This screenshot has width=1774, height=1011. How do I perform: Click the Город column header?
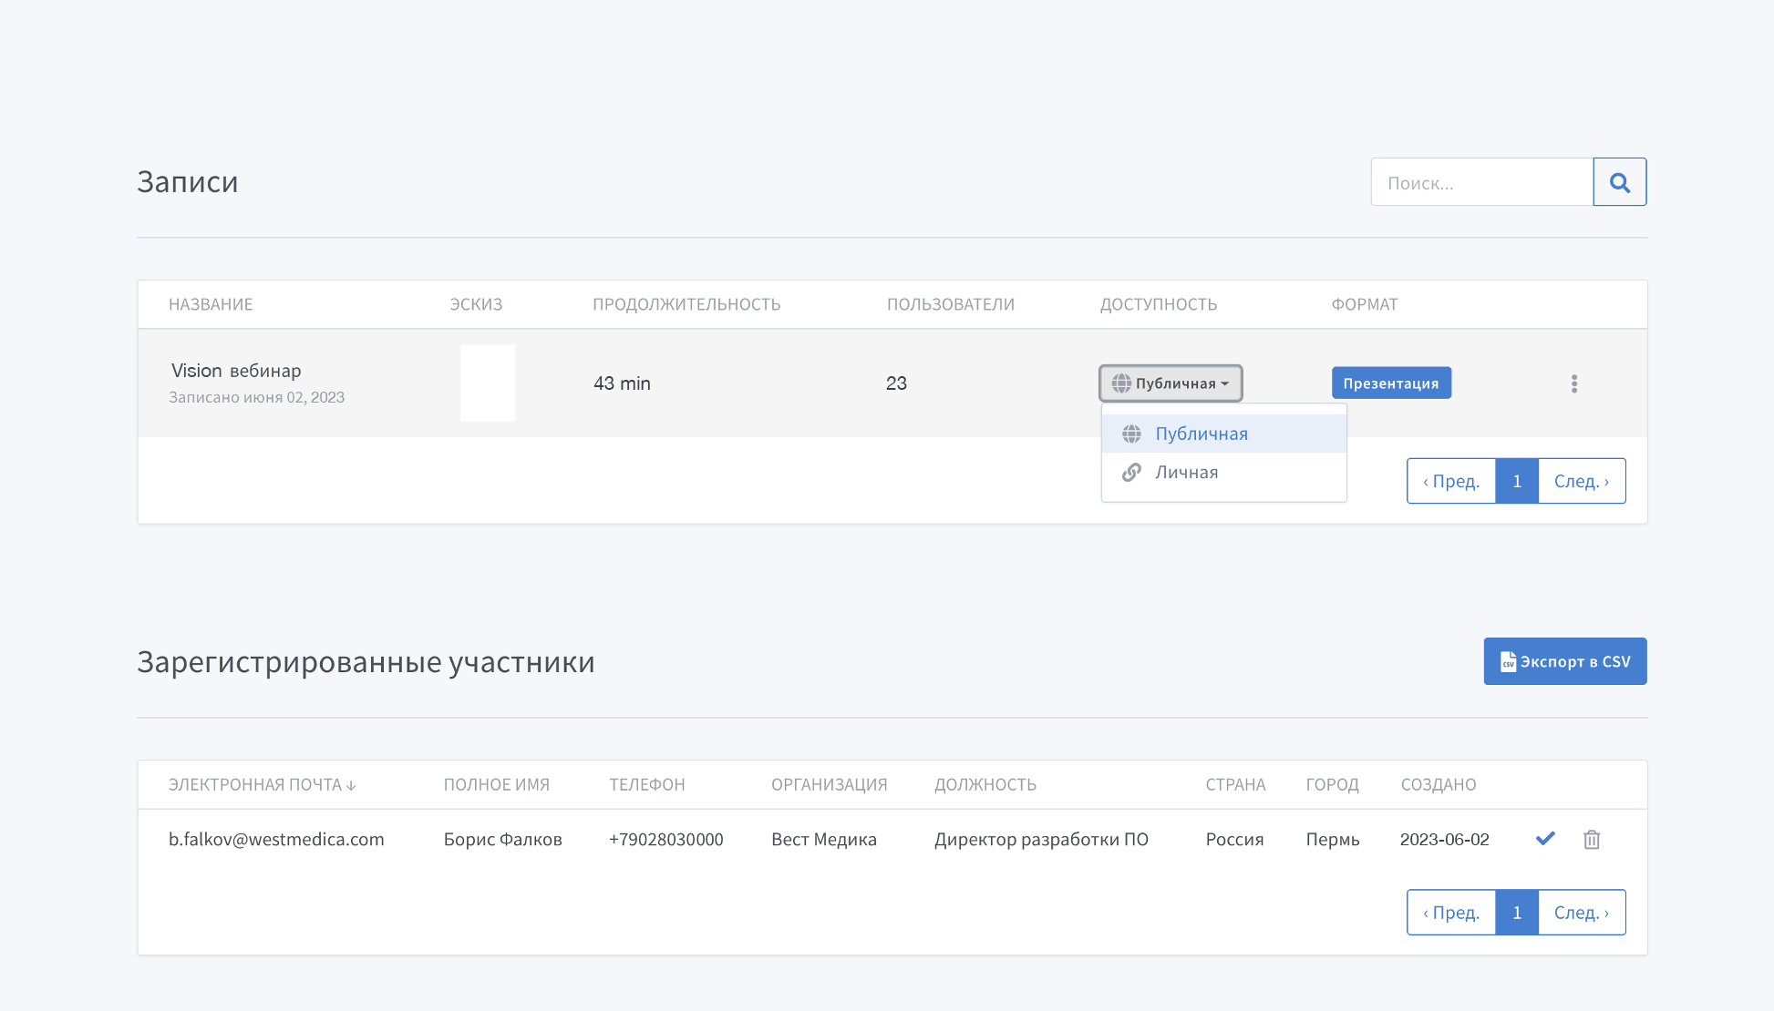pyautogui.click(x=1333, y=785)
